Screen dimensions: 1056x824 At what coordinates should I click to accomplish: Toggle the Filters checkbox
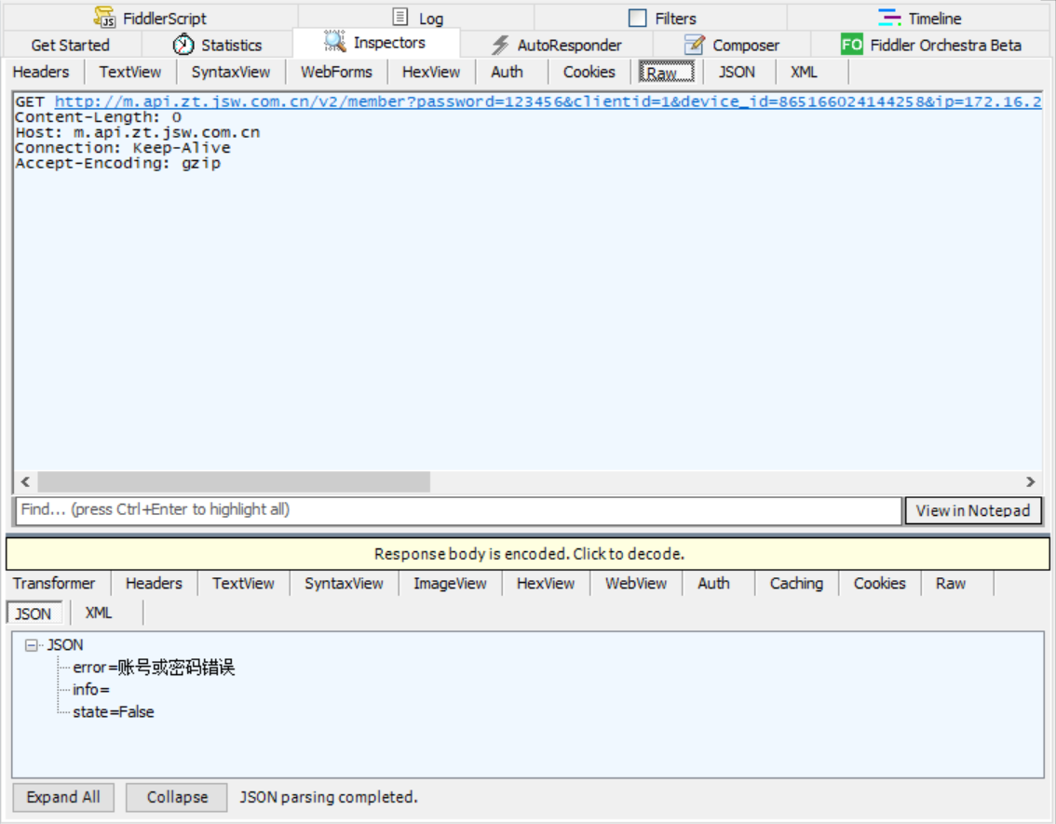(637, 18)
